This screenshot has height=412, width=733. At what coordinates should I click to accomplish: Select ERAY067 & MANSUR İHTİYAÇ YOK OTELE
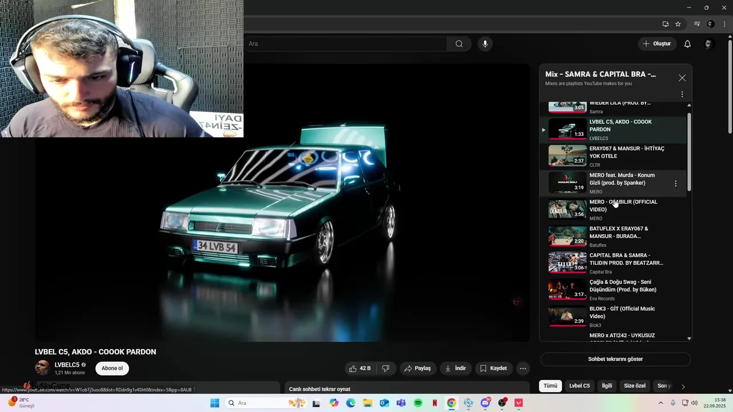click(612, 156)
